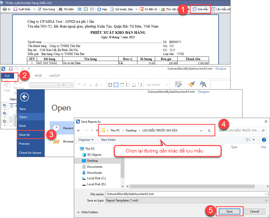The height and width of the screenshot is (218, 270).
Task: Click the Nạp refresh icon
Action: pyautogui.click(x=99, y=9)
